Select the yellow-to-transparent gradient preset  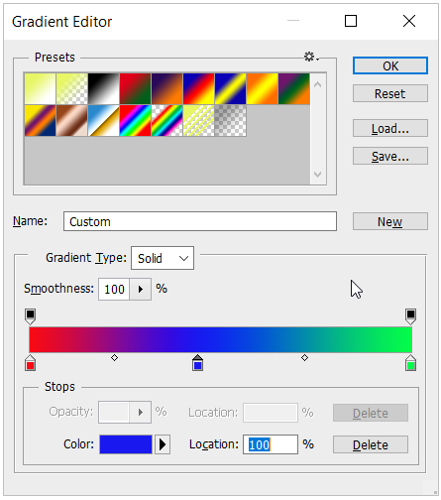[x=72, y=88]
